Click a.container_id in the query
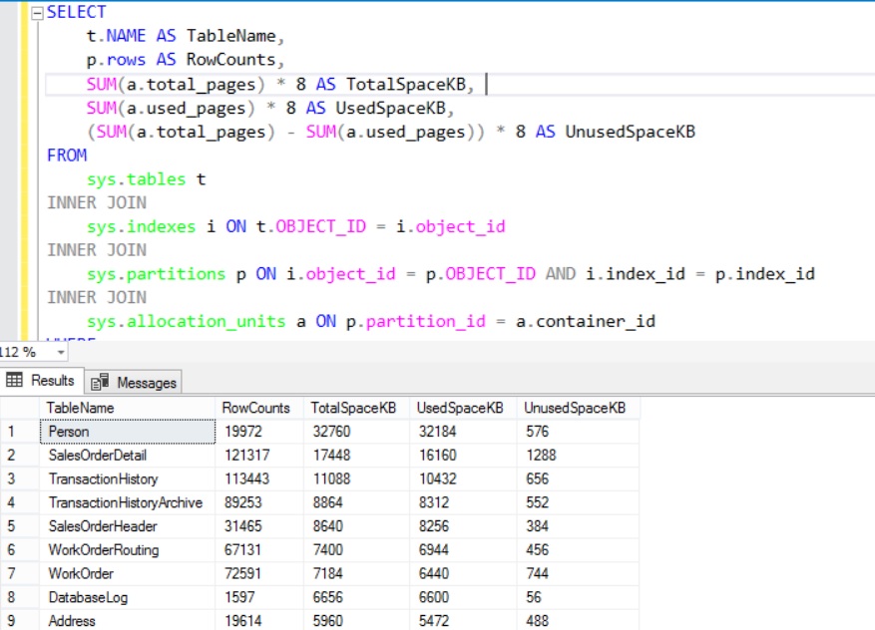Screen dimensions: 875x630 586,322
